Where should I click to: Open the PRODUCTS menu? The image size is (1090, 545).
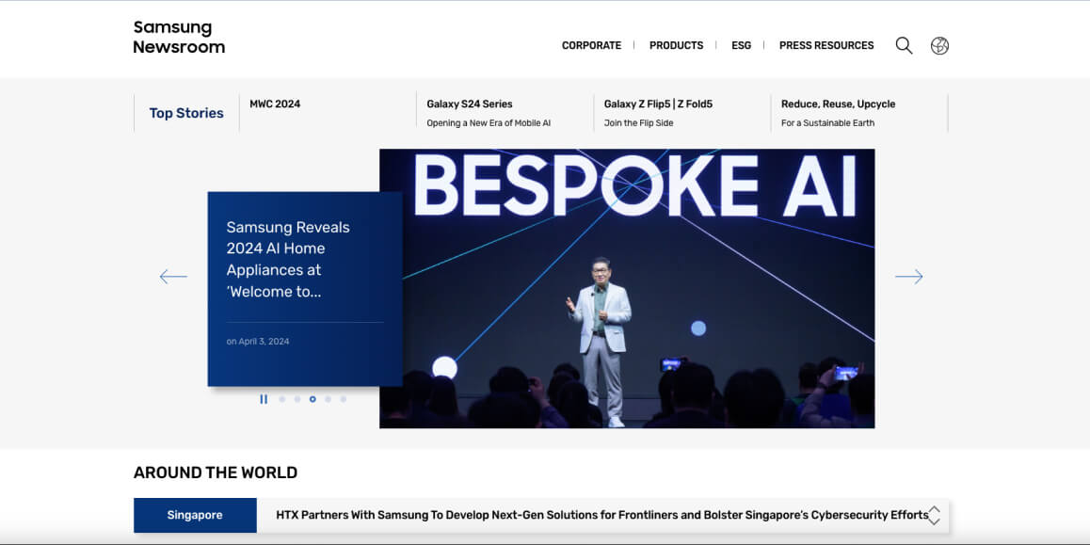(x=677, y=45)
